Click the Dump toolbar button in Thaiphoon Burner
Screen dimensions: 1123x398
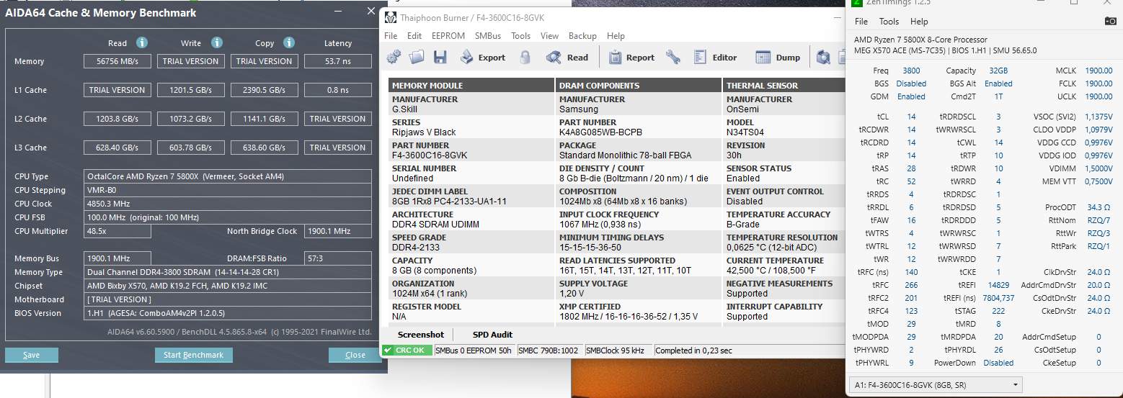(x=778, y=58)
